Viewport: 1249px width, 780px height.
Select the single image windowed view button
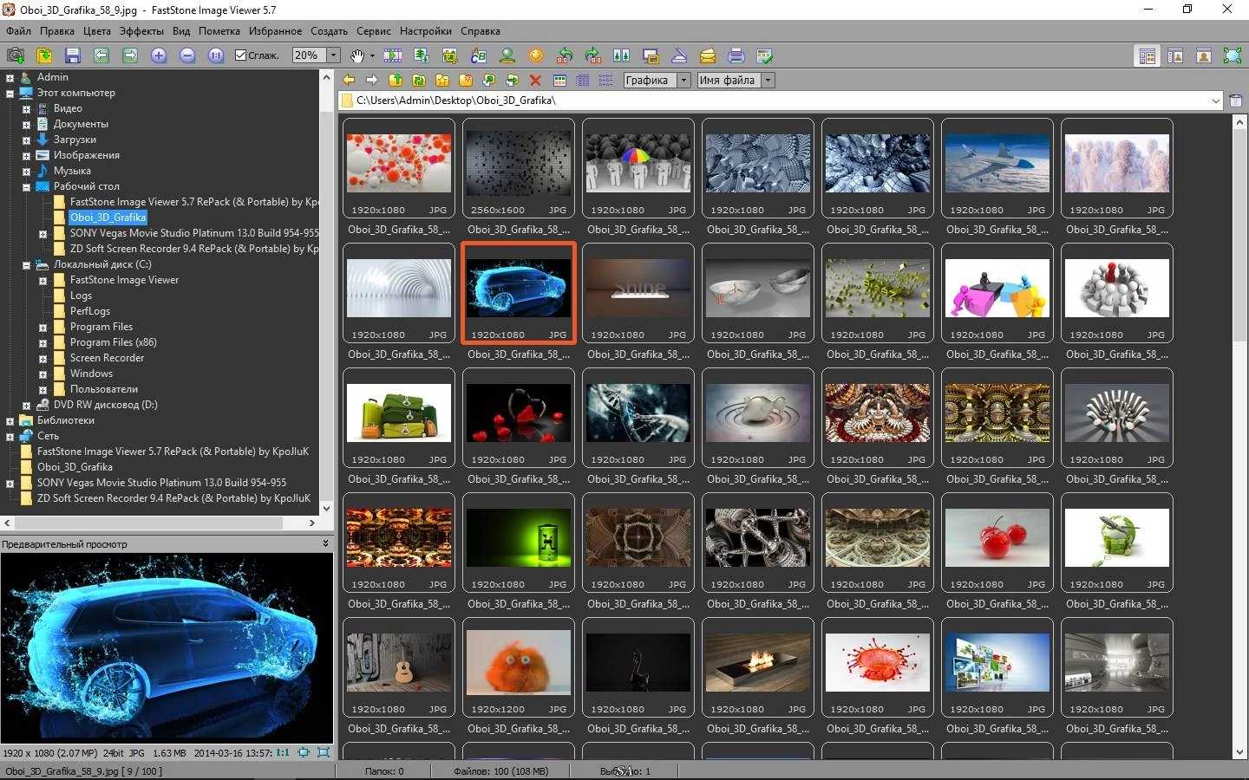click(1204, 55)
